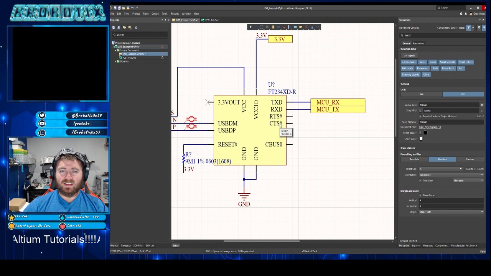Image resolution: width=491 pixels, height=276 pixels.
Task: Select the directive/No ERC tool in Active Bar
Action: coord(306,27)
